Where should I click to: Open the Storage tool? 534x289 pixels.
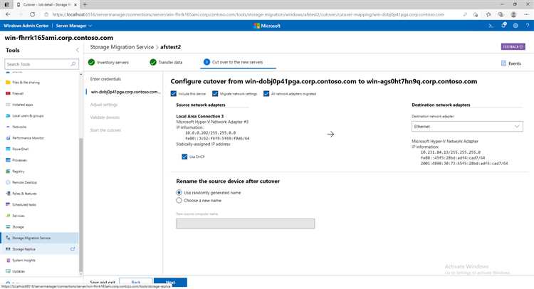pos(18,226)
